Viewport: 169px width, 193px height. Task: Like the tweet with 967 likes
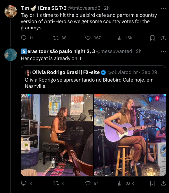88,38
